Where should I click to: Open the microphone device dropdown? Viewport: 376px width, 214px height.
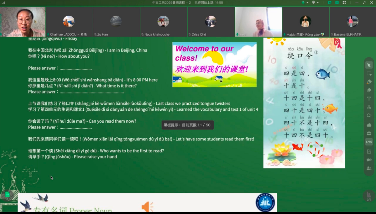tap(307, 3)
